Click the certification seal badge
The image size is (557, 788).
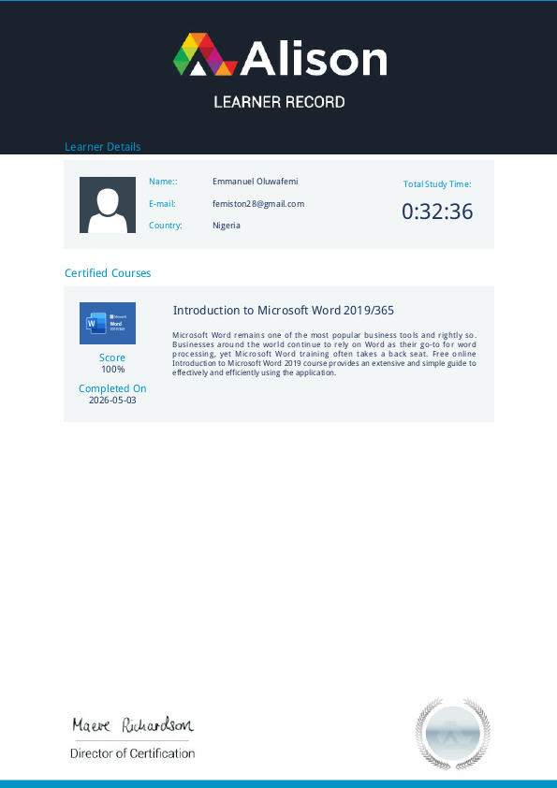[x=452, y=734]
